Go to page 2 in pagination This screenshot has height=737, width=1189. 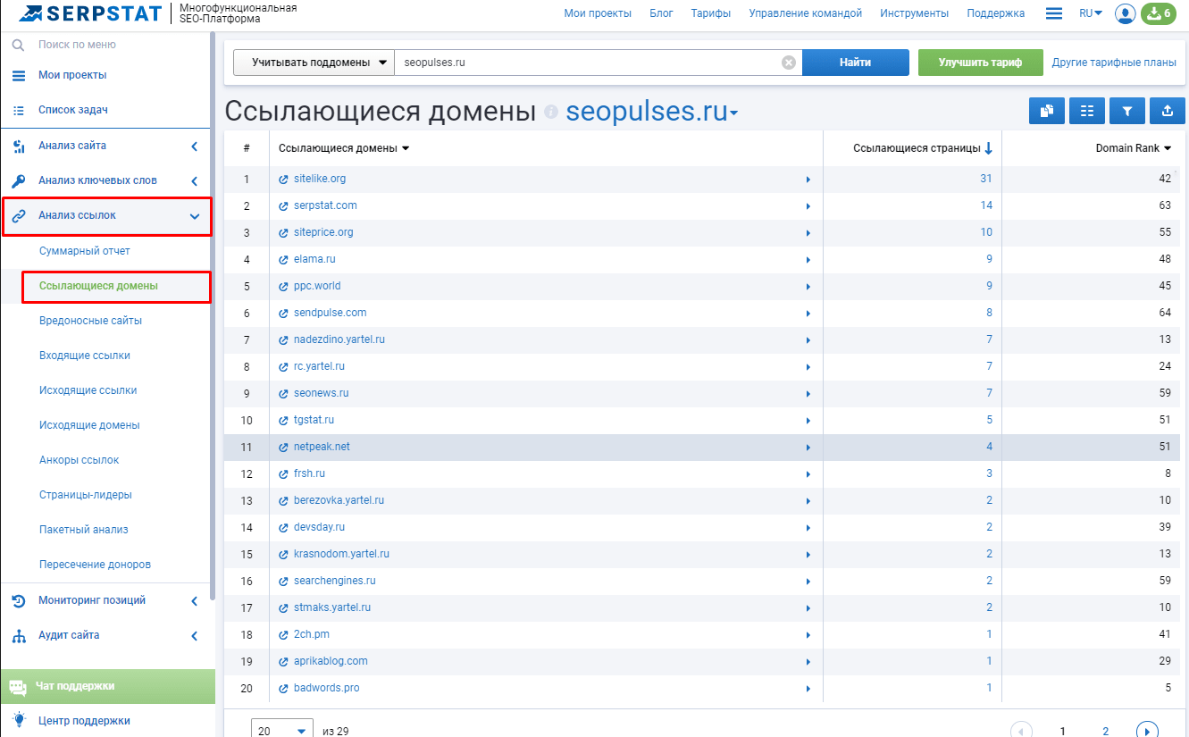coord(1105,731)
